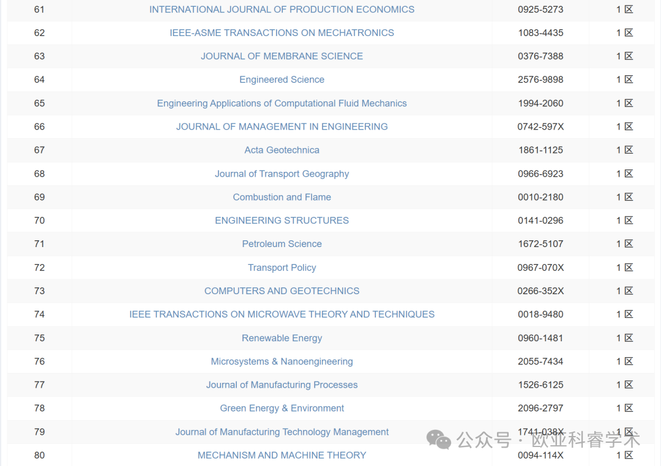Screen dimensions: 661x466
Task: Open the Renewable Energy link
Action: point(282,338)
